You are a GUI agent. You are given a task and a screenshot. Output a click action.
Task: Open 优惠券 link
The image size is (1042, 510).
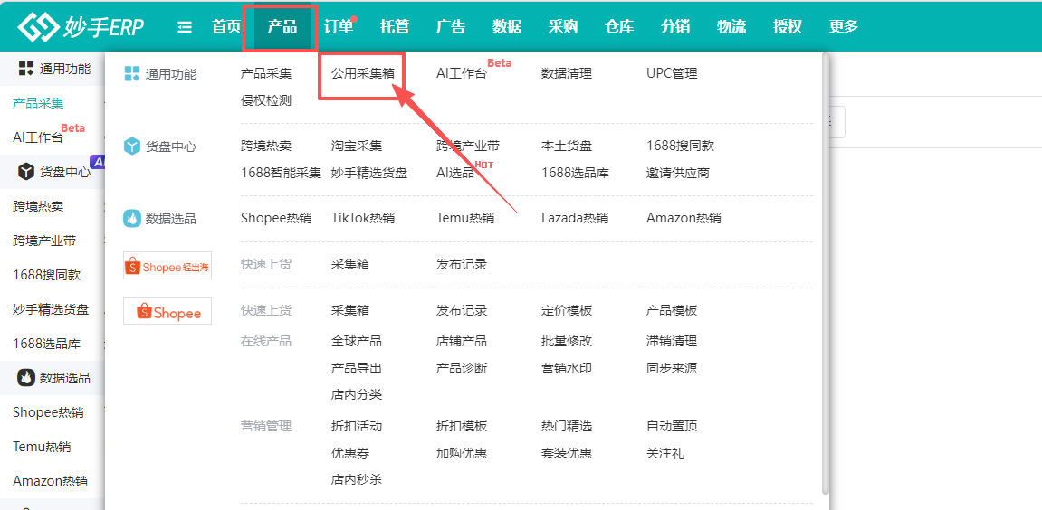350,454
